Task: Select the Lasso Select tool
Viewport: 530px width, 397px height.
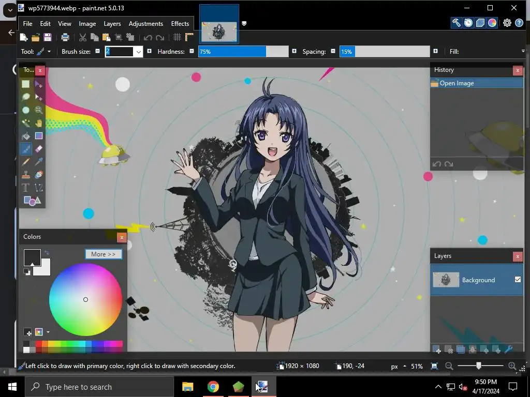Action: pos(26,97)
